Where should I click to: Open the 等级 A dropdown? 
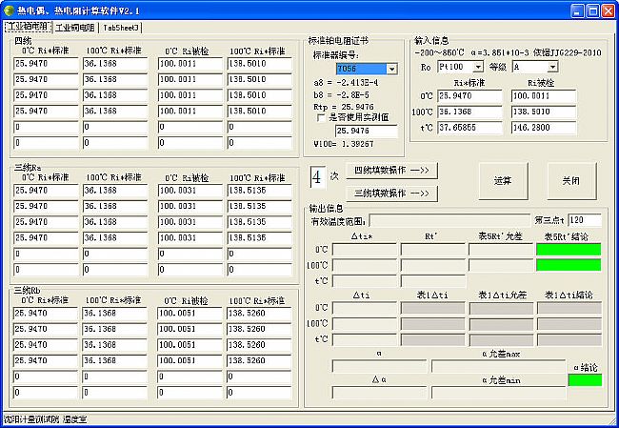coord(552,67)
